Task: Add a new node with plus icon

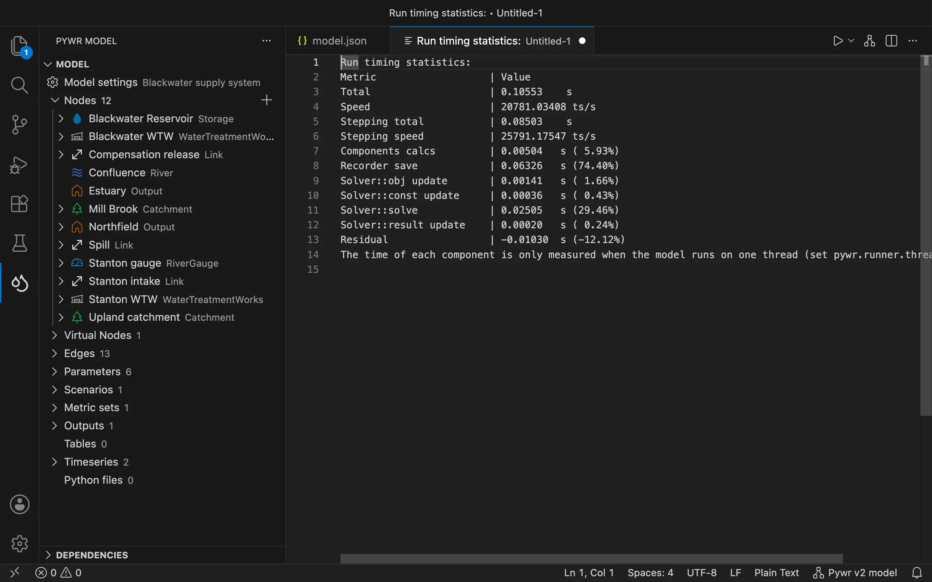Action: click(x=267, y=100)
